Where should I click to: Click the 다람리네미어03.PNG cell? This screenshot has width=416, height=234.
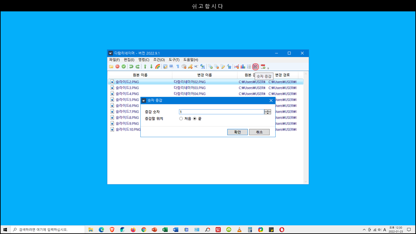190,88
